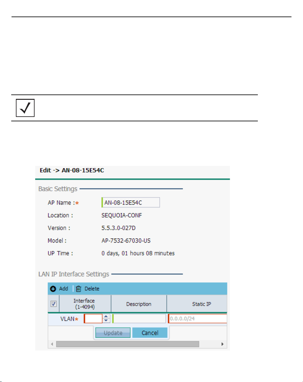Screen dimensions: 303x382
Task: Decrement VLAN value with down arrow
Action: [107, 320]
